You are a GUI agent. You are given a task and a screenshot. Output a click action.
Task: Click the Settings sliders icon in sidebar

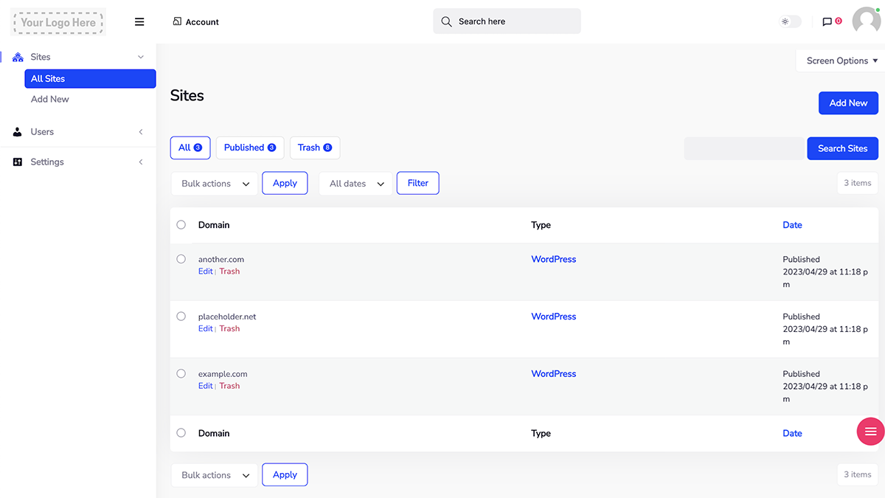click(x=18, y=162)
